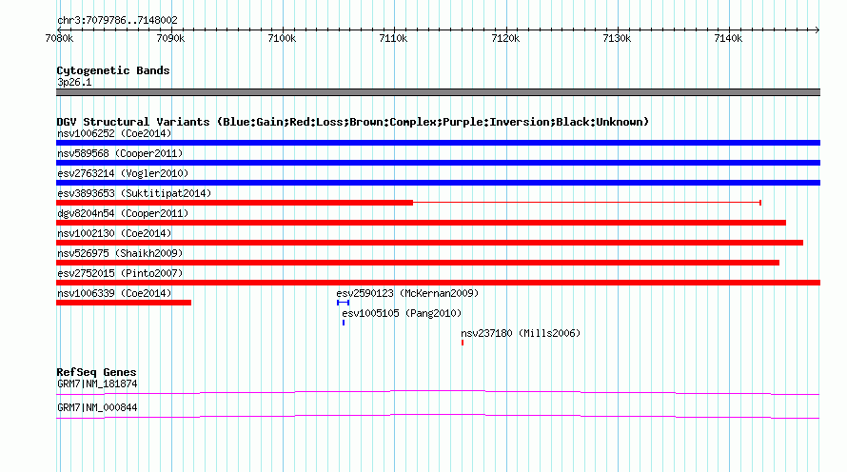Click the magenta line for GRM7|NM_181874
Screen dimensions: 847x472
pos(438,392)
